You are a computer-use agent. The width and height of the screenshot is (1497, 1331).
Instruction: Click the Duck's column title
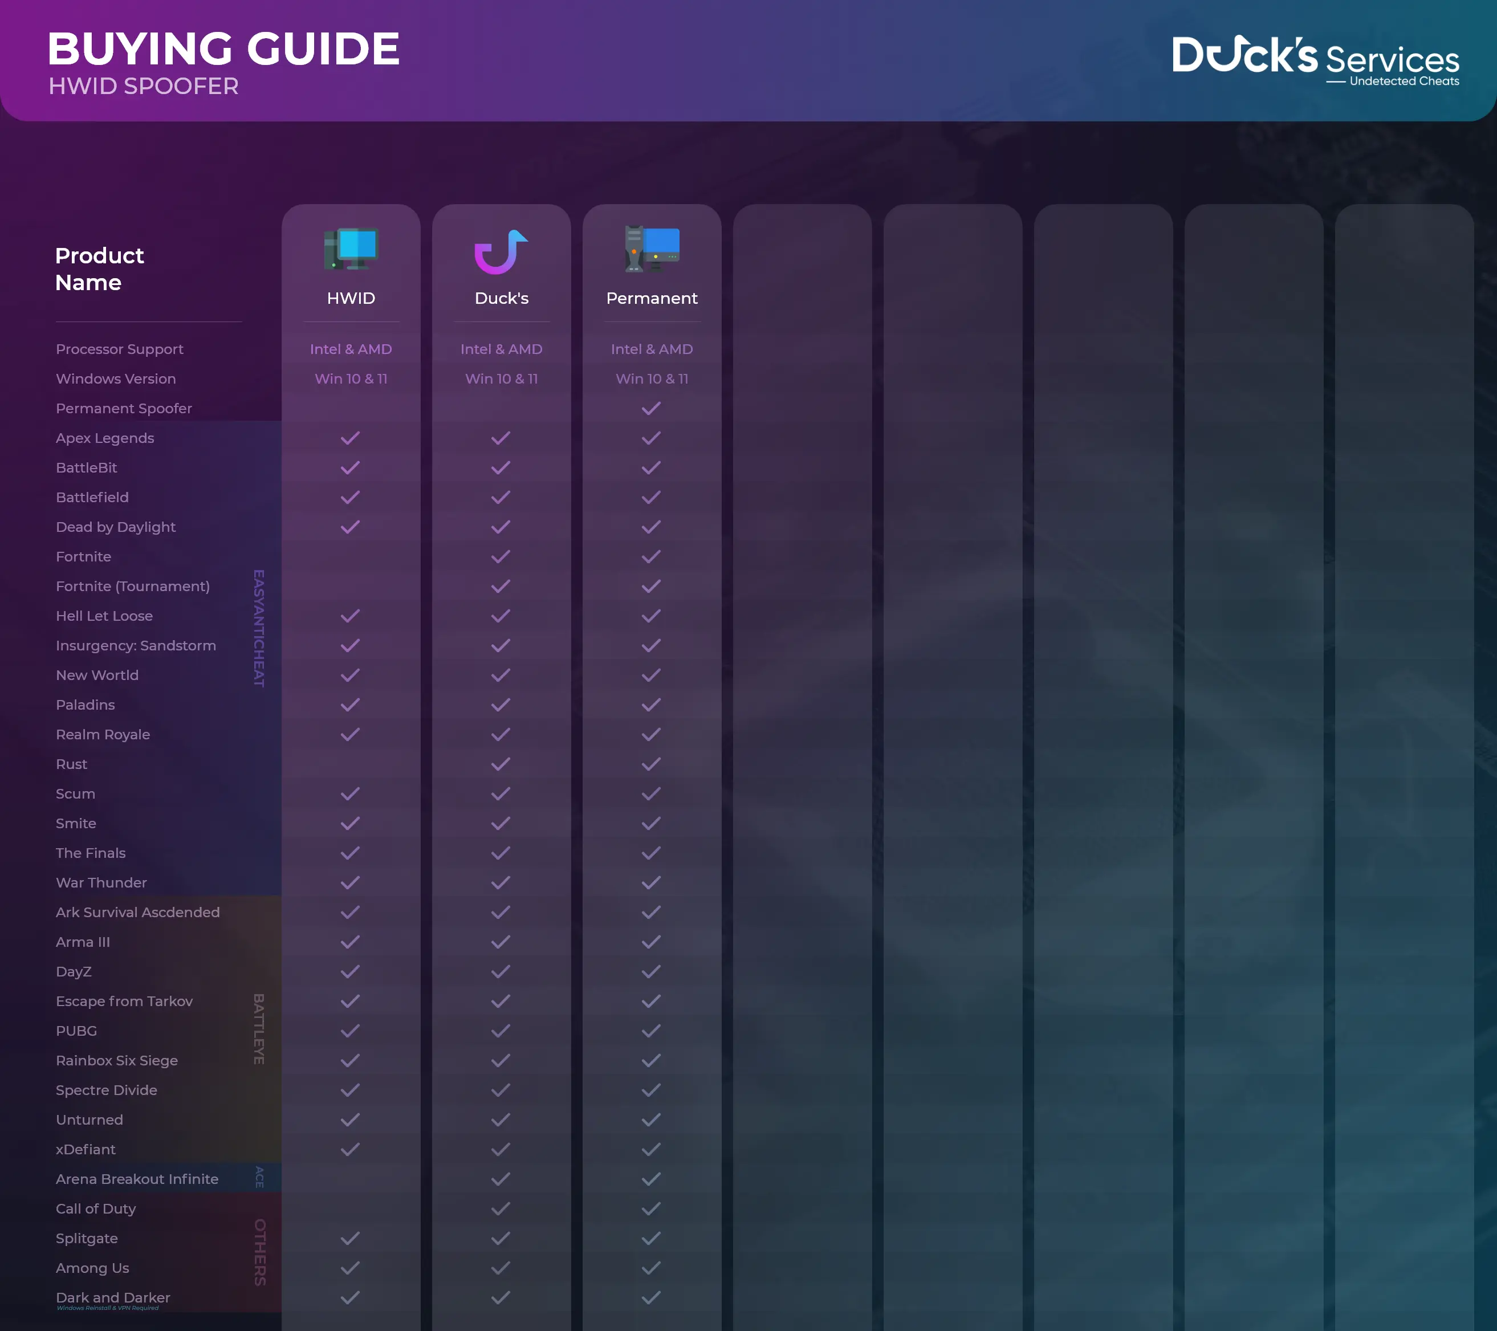tap(502, 298)
